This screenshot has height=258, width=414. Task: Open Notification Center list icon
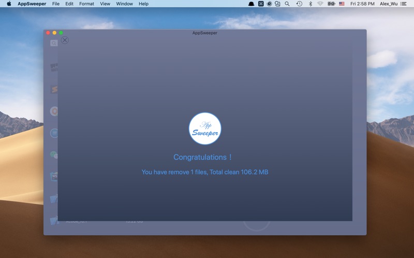click(403, 4)
